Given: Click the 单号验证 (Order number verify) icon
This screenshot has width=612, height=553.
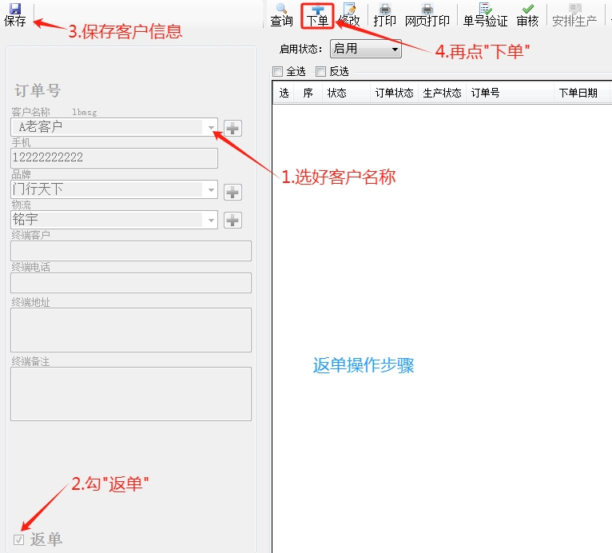Looking at the screenshot, I should (x=485, y=14).
